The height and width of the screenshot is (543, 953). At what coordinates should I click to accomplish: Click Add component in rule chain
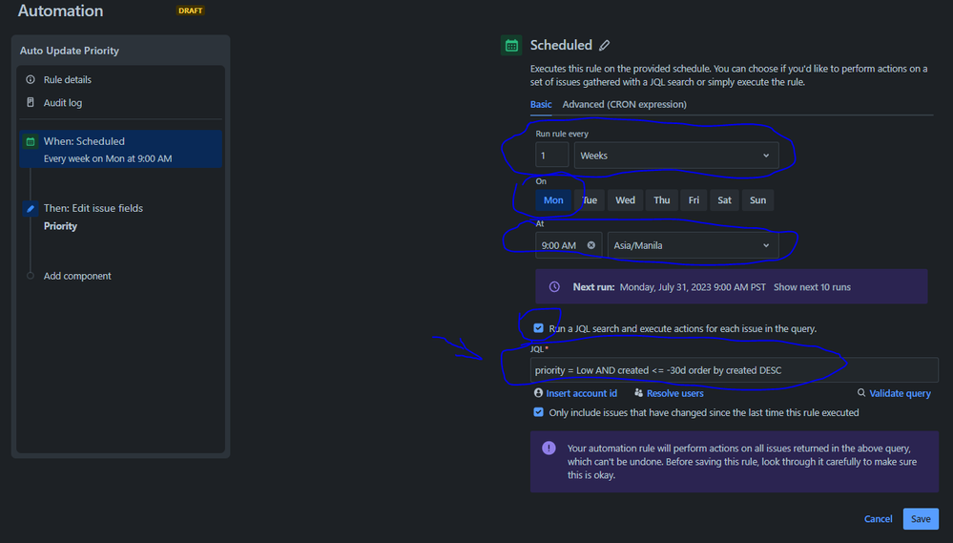point(77,276)
